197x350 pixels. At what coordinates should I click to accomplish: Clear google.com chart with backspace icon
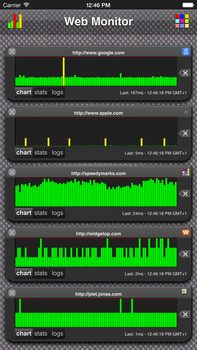[x=184, y=73]
